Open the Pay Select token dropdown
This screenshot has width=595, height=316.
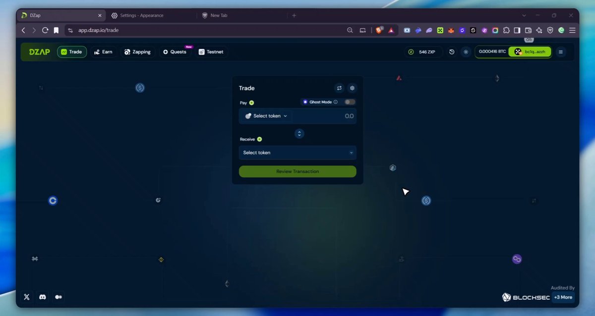[x=266, y=116]
